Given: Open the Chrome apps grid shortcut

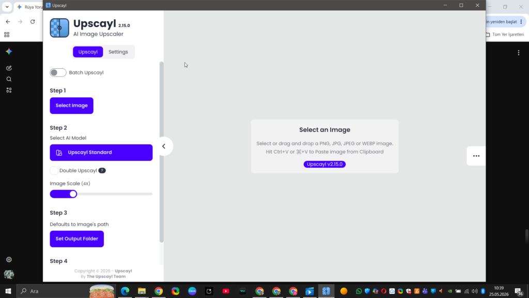Looking at the screenshot, I should click(7, 35).
